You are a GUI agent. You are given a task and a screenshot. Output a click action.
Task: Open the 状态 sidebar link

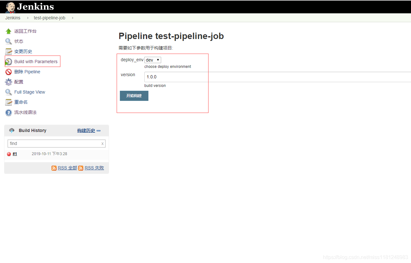19,41
